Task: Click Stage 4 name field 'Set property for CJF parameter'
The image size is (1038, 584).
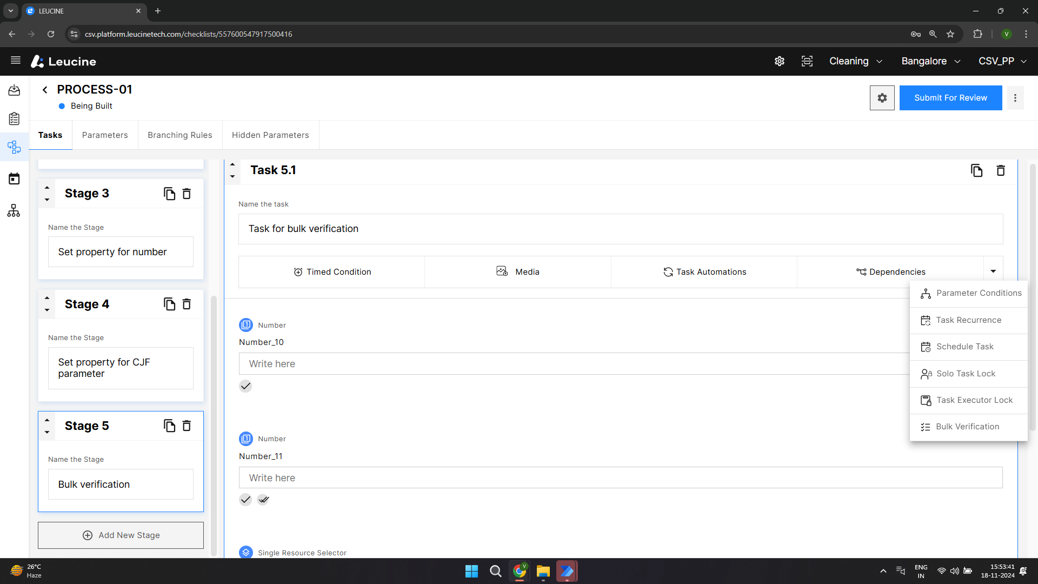Action: click(121, 368)
